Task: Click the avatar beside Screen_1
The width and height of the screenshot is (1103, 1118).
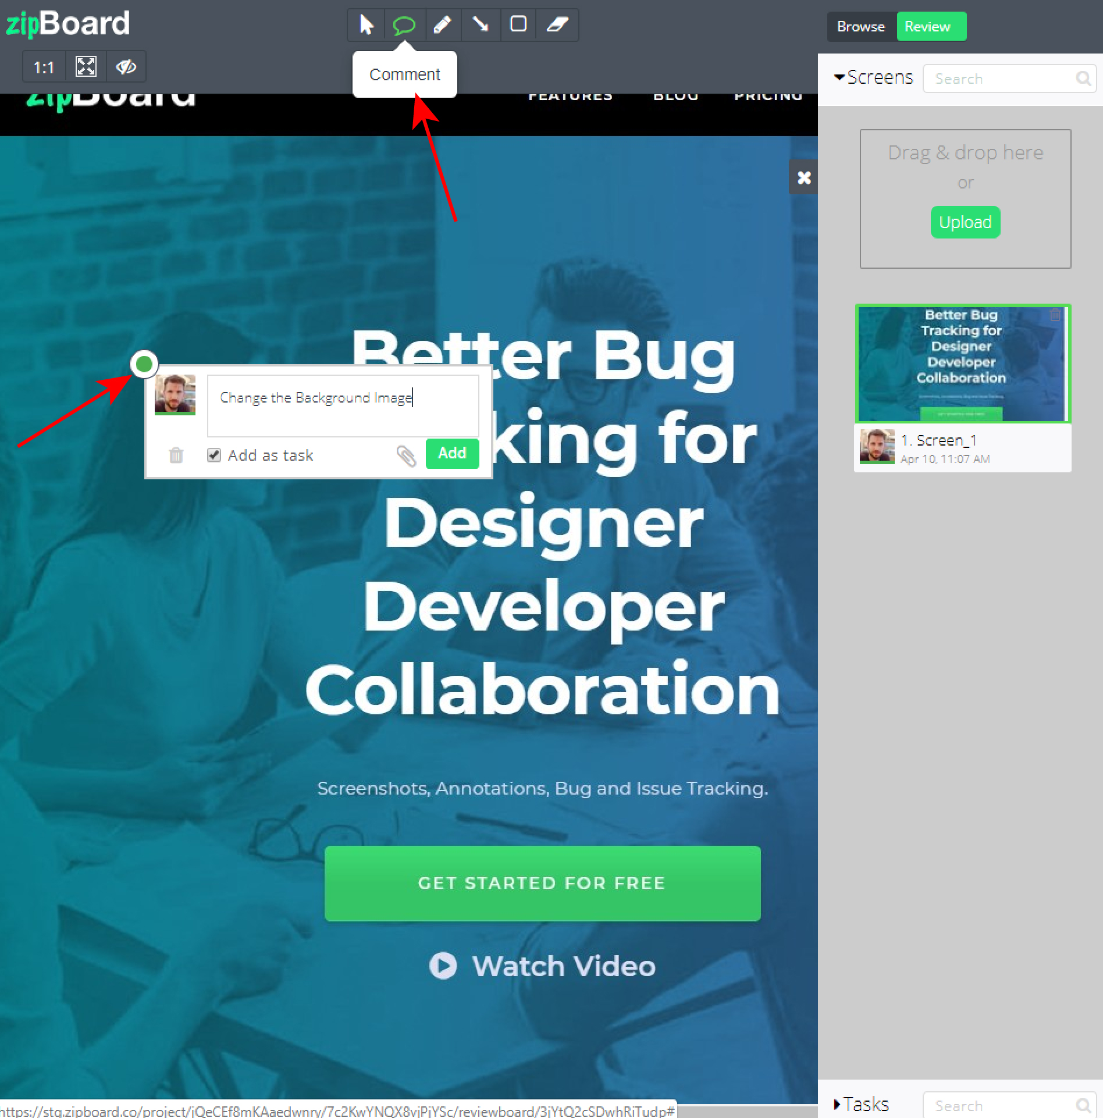Action: coord(877,446)
